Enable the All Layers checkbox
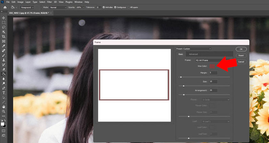This screenshot has height=143, width=269. tap(129, 7)
